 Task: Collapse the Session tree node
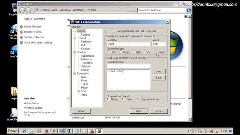point(75,31)
